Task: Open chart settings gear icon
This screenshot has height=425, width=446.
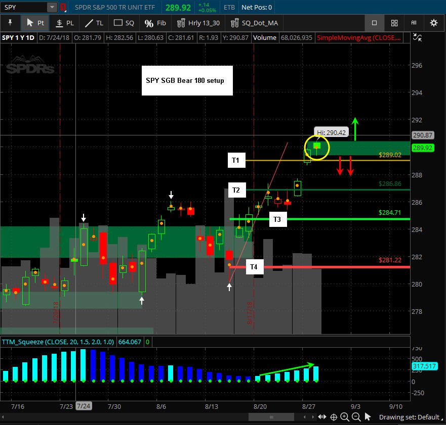Action: 433,23
